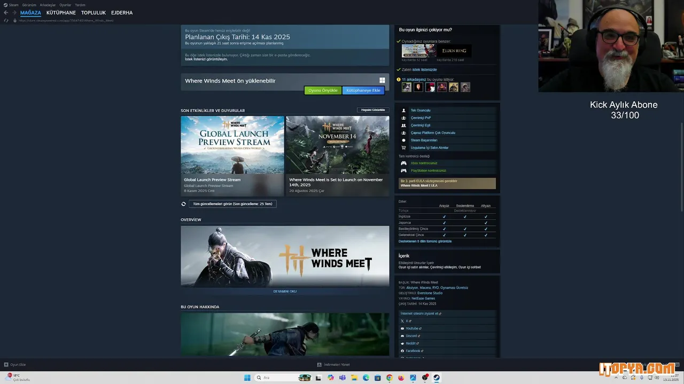This screenshot has width=684, height=384.
Task: Click the Windows platform icon in preload box
Action: [382, 81]
